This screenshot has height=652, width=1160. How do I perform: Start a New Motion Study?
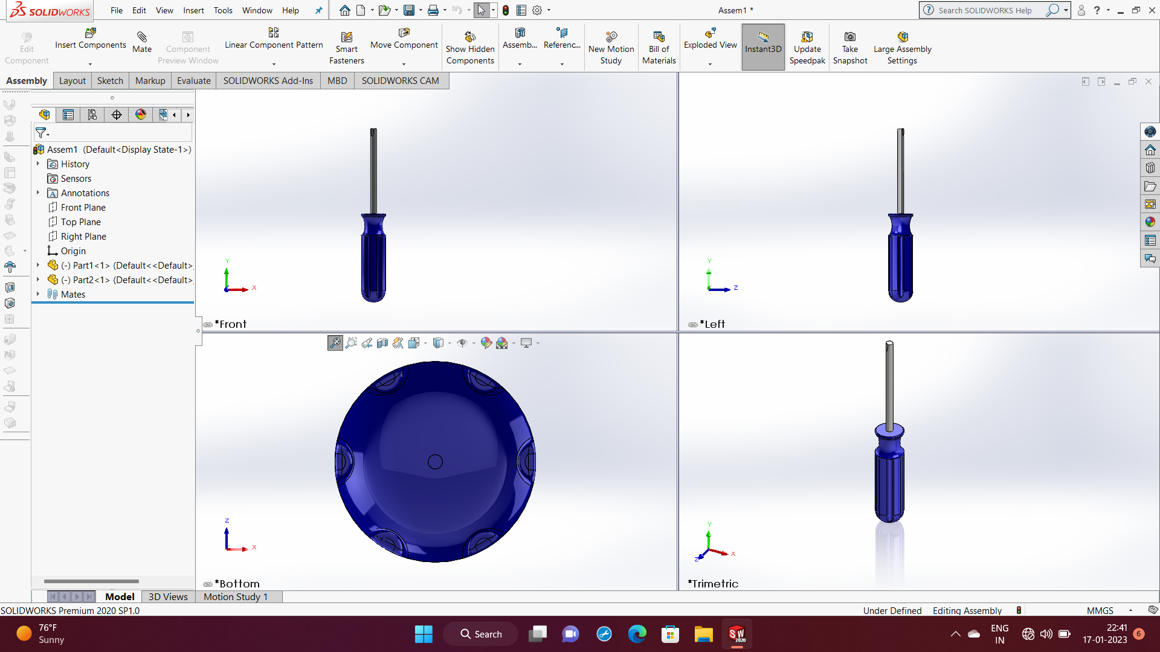point(611,47)
